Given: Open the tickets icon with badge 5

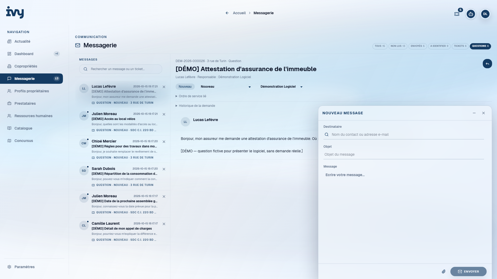Looking at the screenshot, I should [457, 14].
